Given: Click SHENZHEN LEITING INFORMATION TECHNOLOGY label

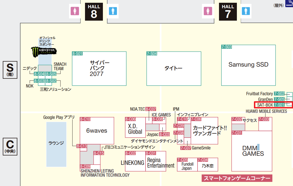Looking at the screenshot, I should point(105,173).
